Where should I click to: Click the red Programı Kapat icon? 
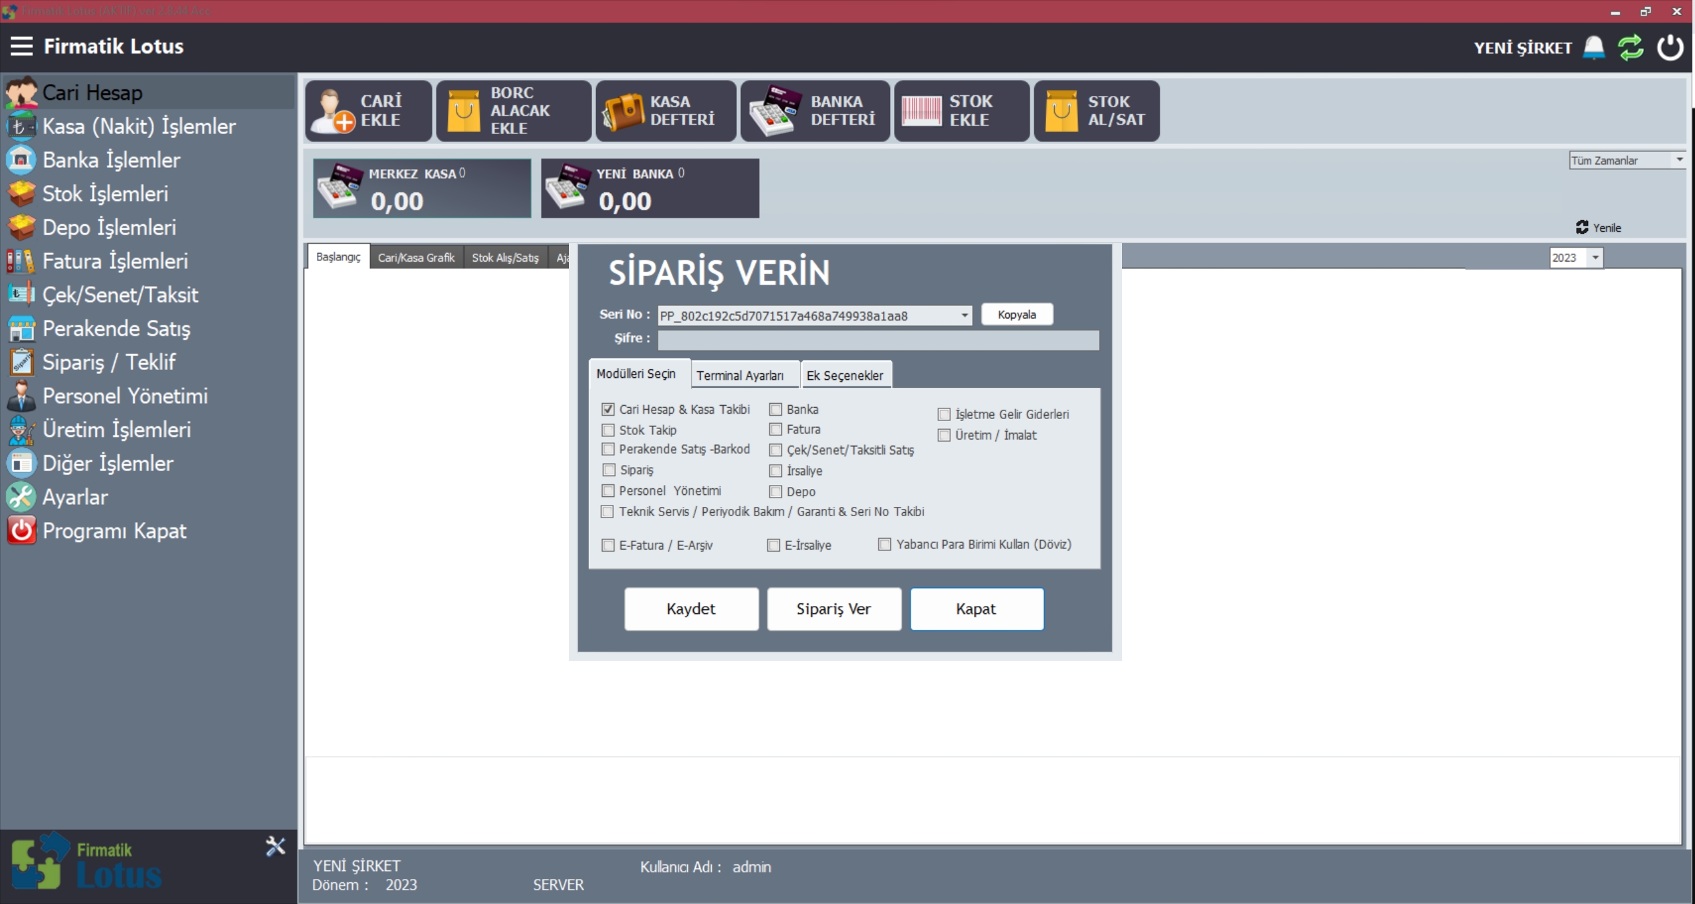click(21, 531)
